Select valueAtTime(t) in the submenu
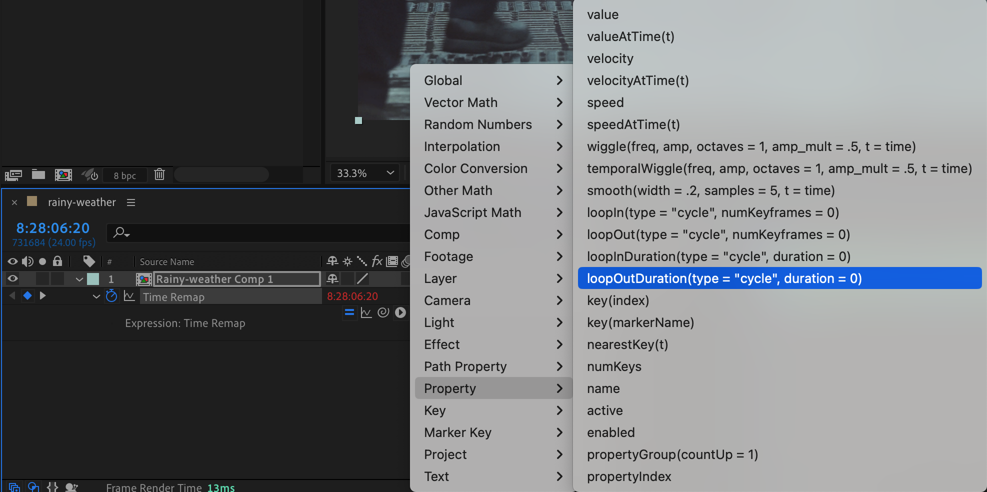The height and width of the screenshot is (492, 987). 780,36
